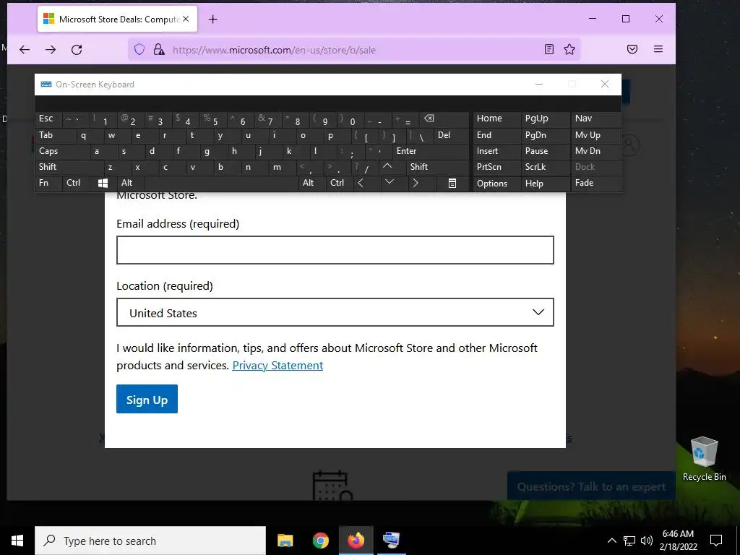
Task: Close the On-Screen Keyboard window
Action: click(x=605, y=84)
